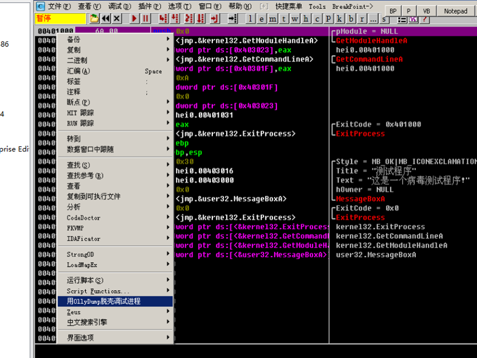This screenshot has height=358, width=477.
Task: Expand the 转到 submenu
Action: [115, 139]
